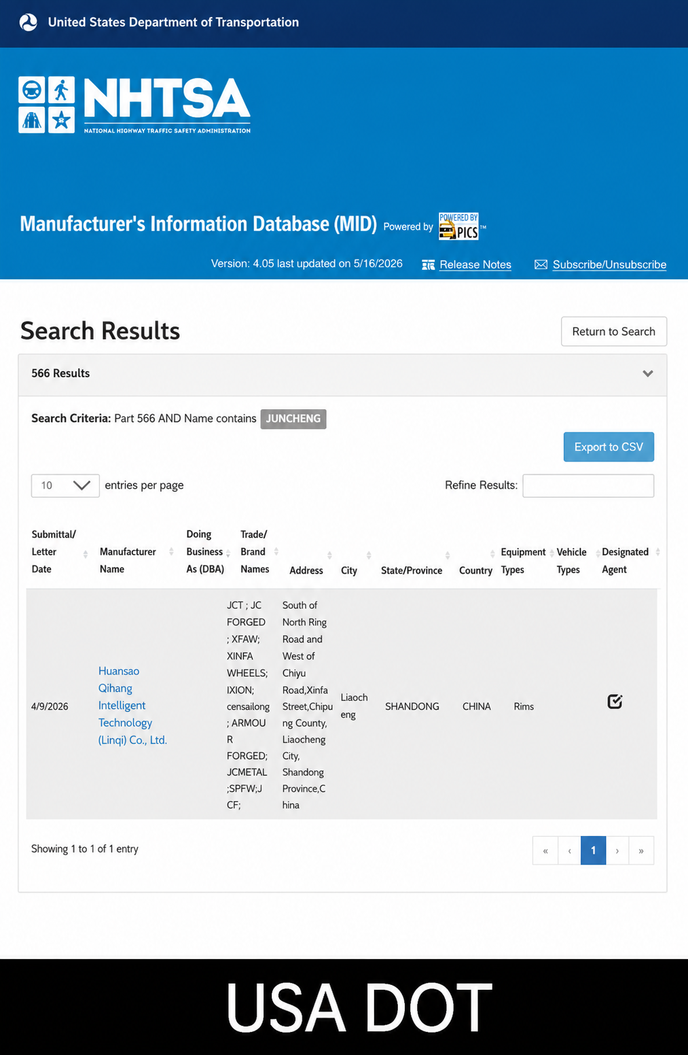The image size is (688, 1055).
Task: Click the Showing 1 to 1 of 1 entry text
Action: [x=85, y=849]
